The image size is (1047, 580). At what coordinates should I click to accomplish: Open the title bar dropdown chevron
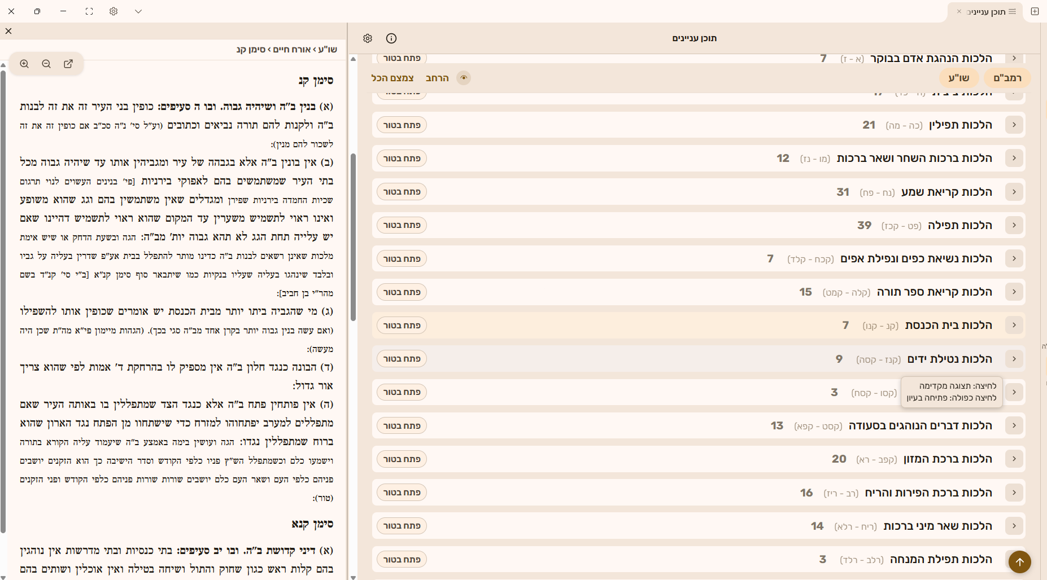[138, 11]
